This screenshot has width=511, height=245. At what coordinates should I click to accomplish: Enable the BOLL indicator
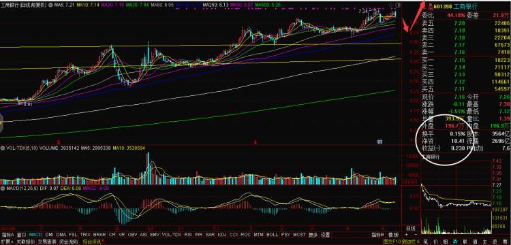coord(272,235)
